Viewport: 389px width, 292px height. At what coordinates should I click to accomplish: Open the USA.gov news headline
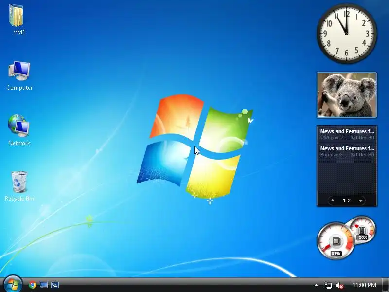[347, 134]
